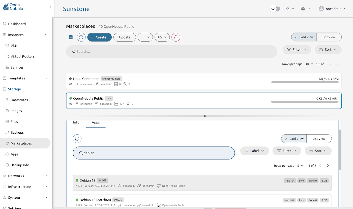Image resolution: width=353 pixels, height=209 pixels.
Task: Refresh the Apps list panel
Action: pyautogui.click(x=77, y=138)
